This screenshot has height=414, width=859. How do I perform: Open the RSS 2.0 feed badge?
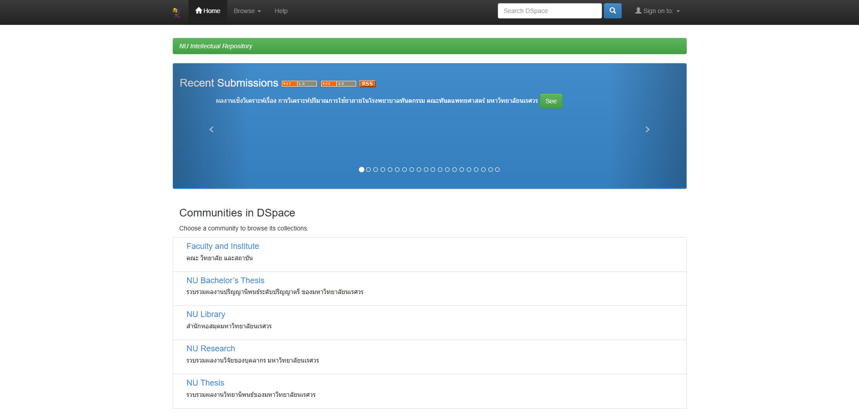click(339, 84)
